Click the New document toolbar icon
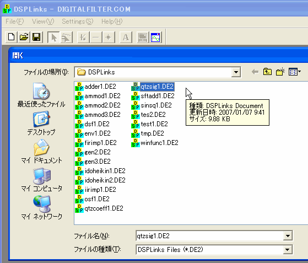 (11, 37)
